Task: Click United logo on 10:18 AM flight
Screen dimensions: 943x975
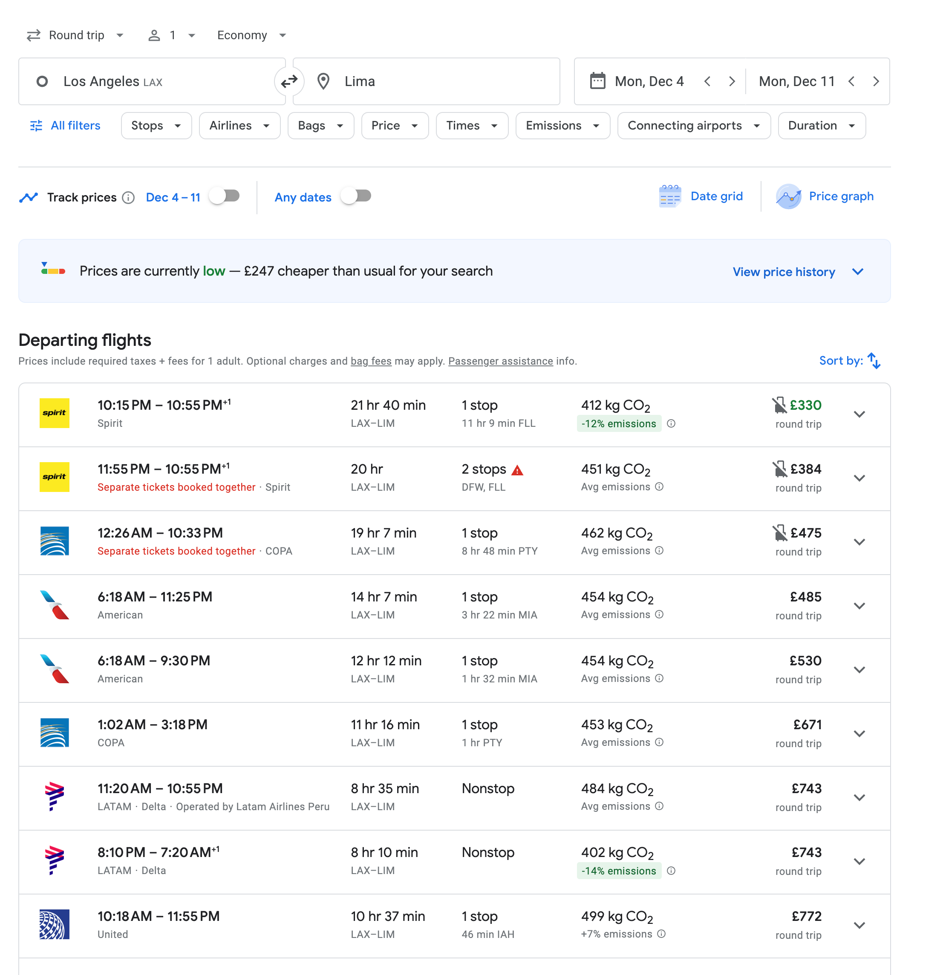Action: [54, 924]
